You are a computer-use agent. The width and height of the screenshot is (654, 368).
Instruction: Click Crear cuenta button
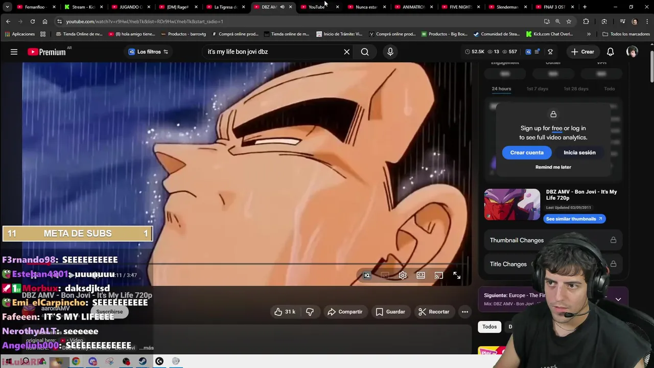527,152
